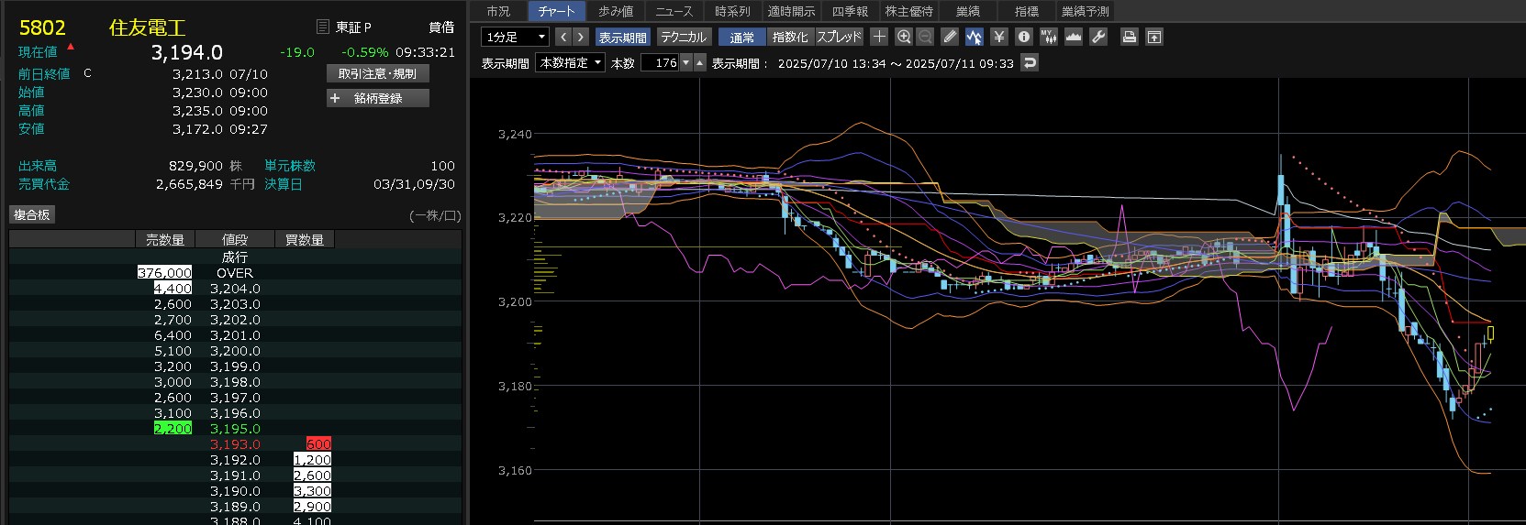The image size is (1526, 525).
Task: Toggle the テクニカル indicators button
Action: [x=684, y=37]
